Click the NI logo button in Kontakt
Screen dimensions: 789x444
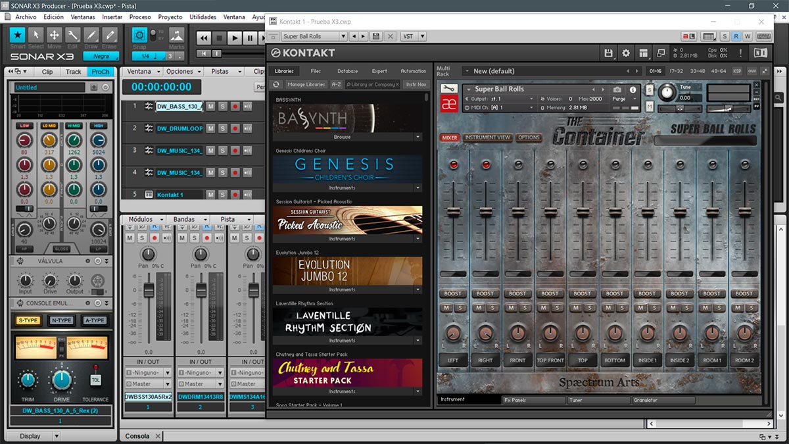click(761, 53)
